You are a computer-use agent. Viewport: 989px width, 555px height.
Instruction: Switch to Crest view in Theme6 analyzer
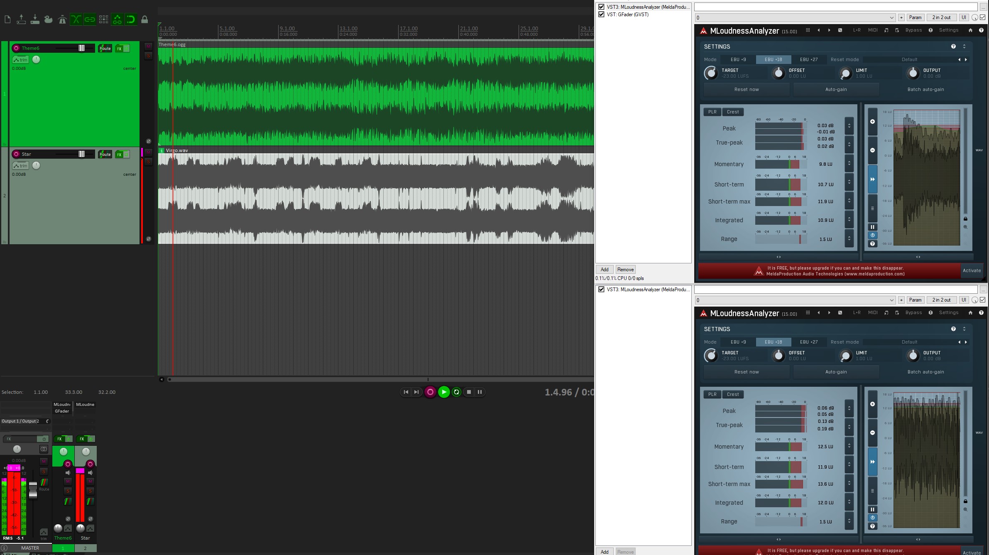(x=733, y=112)
